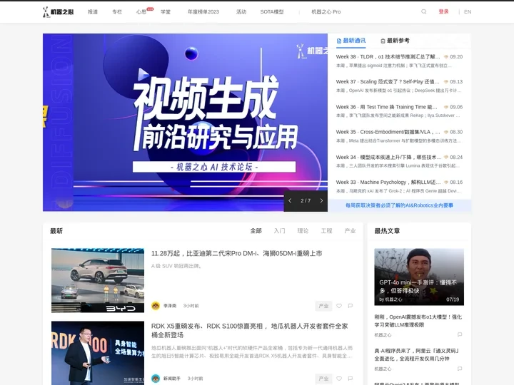This screenshot has width=514, height=385.
Task: Open the search magnifier icon
Action: [x=424, y=12]
